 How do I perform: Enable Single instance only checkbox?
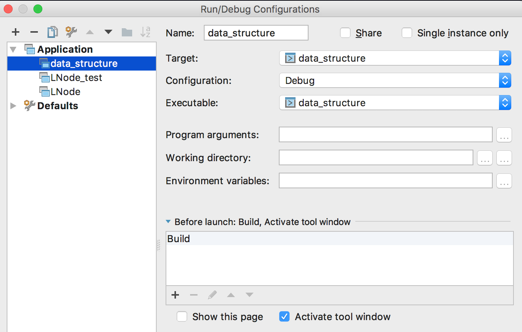click(407, 33)
